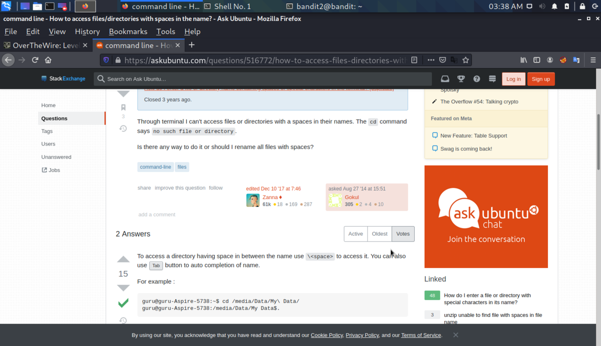Viewport: 601px width, 346px height.
Task: Open the Firefox account icon
Action: pyautogui.click(x=550, y=60)
